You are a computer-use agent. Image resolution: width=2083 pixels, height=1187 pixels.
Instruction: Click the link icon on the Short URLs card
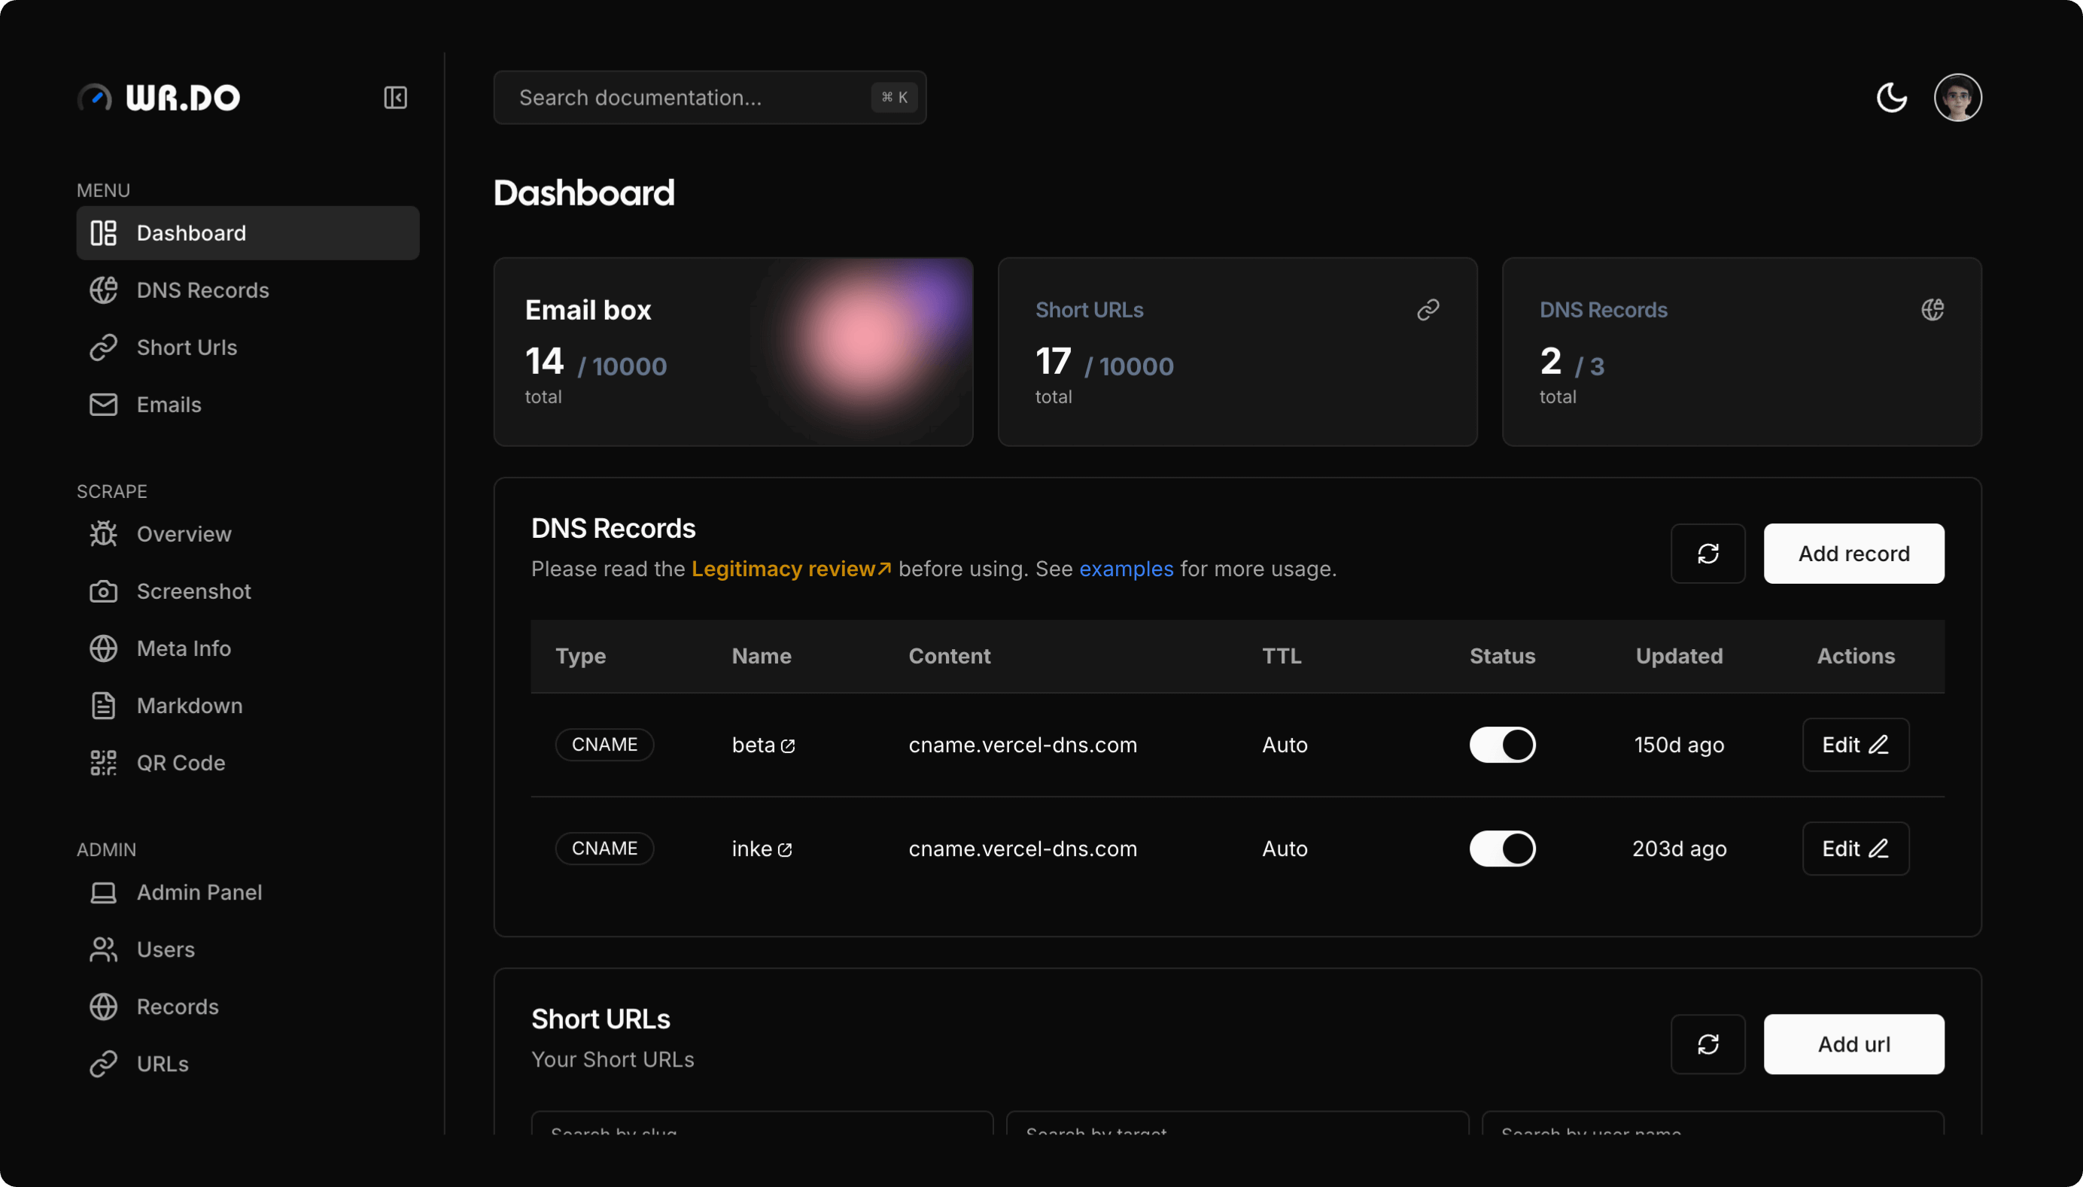(x=1428, y=310)
